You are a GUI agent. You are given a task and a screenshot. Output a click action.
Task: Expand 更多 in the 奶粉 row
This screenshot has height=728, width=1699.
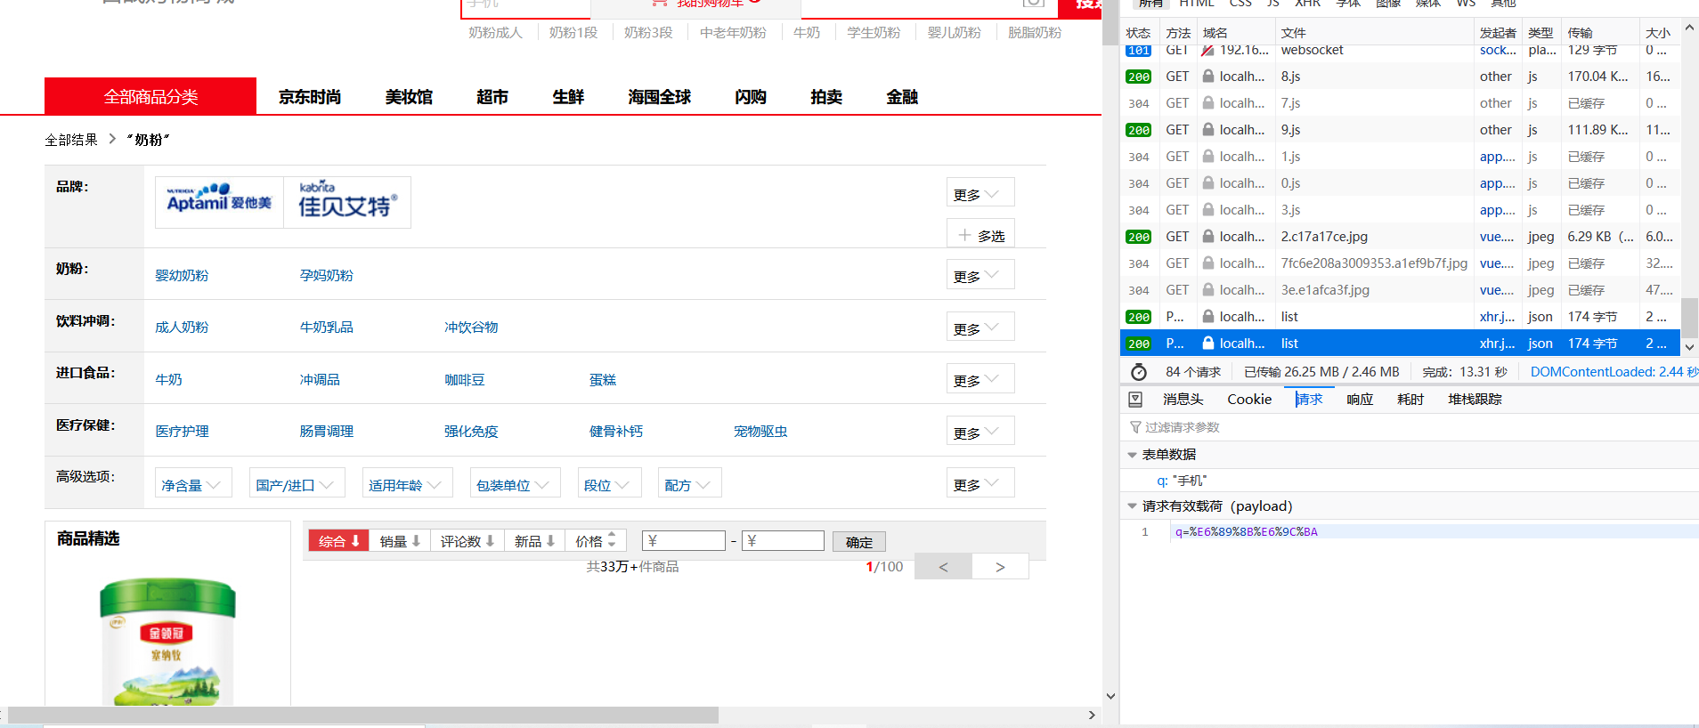[980, 276]
